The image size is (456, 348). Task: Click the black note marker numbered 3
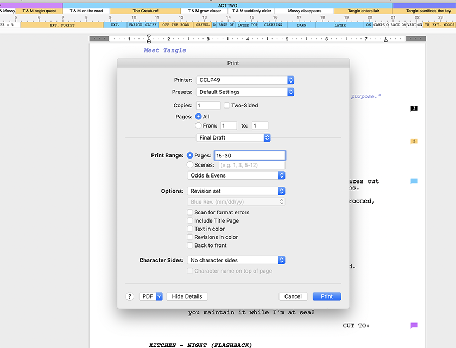coord(414,109)
